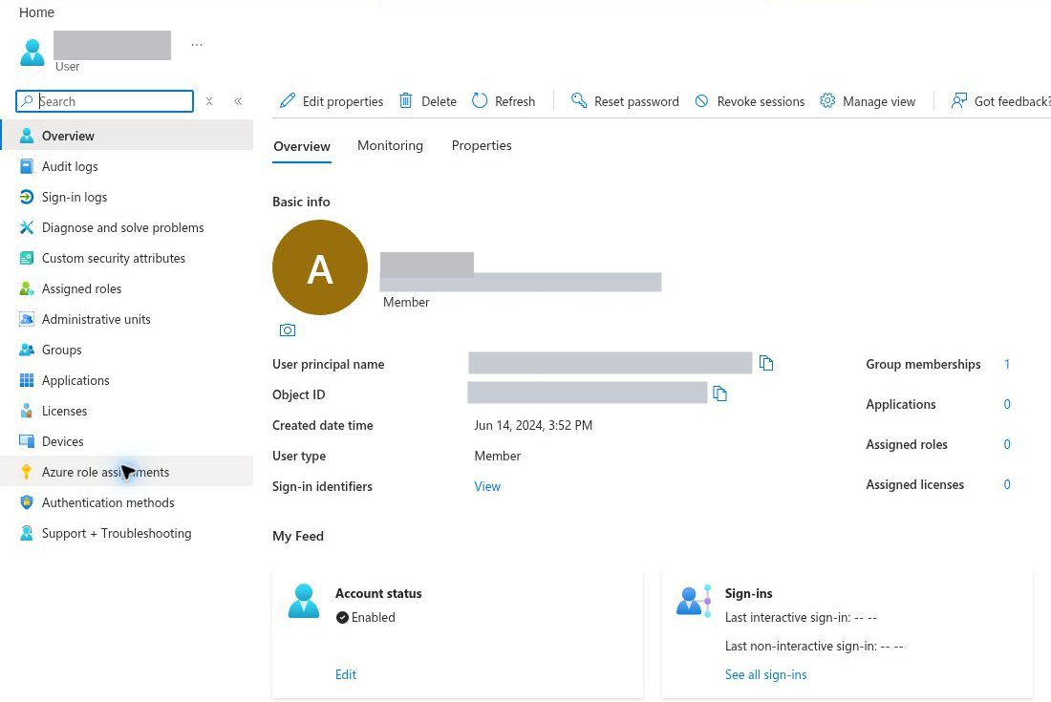Select the Overview tab

tap(302, 146)
